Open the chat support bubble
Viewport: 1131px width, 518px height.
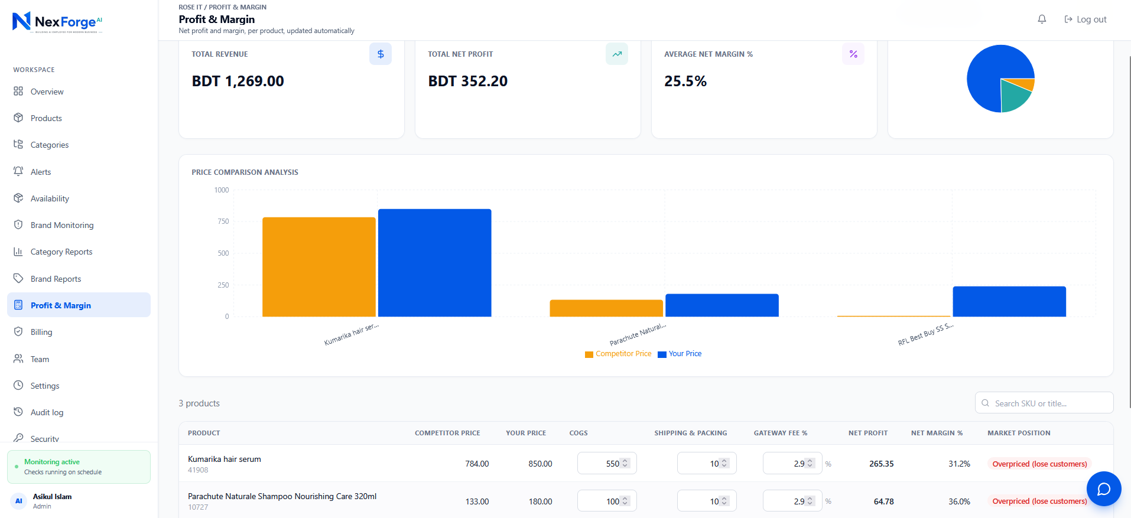[1104, 489]
